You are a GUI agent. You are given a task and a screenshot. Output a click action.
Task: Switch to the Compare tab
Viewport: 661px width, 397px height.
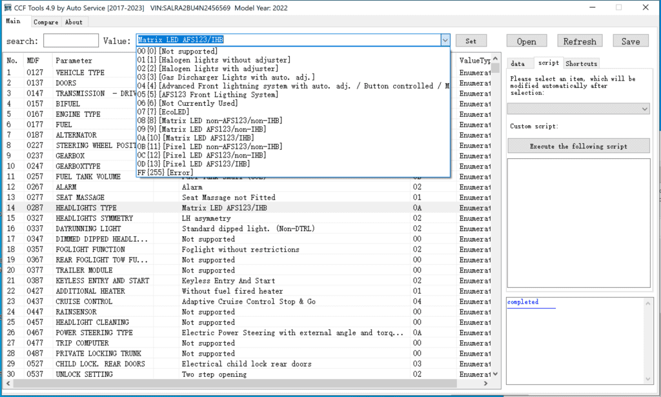pos(45,22)
